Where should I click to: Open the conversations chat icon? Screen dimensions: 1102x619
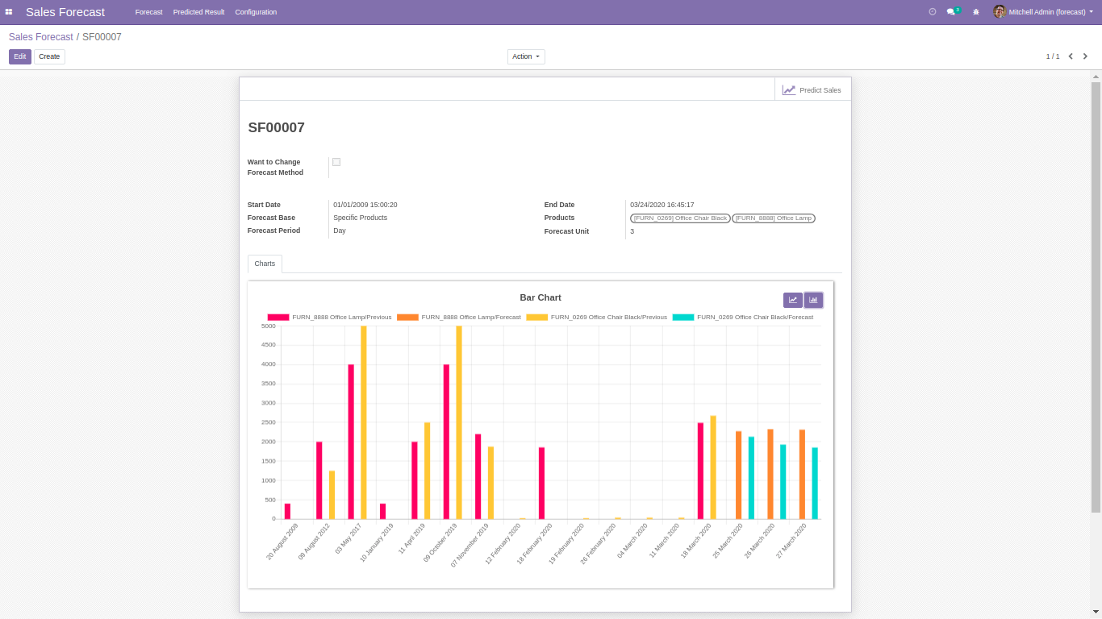pyautogui.click(x=952, y=12)
